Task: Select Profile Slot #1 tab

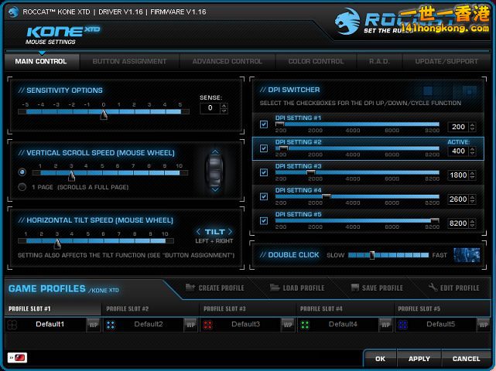Action: point(53,308)
